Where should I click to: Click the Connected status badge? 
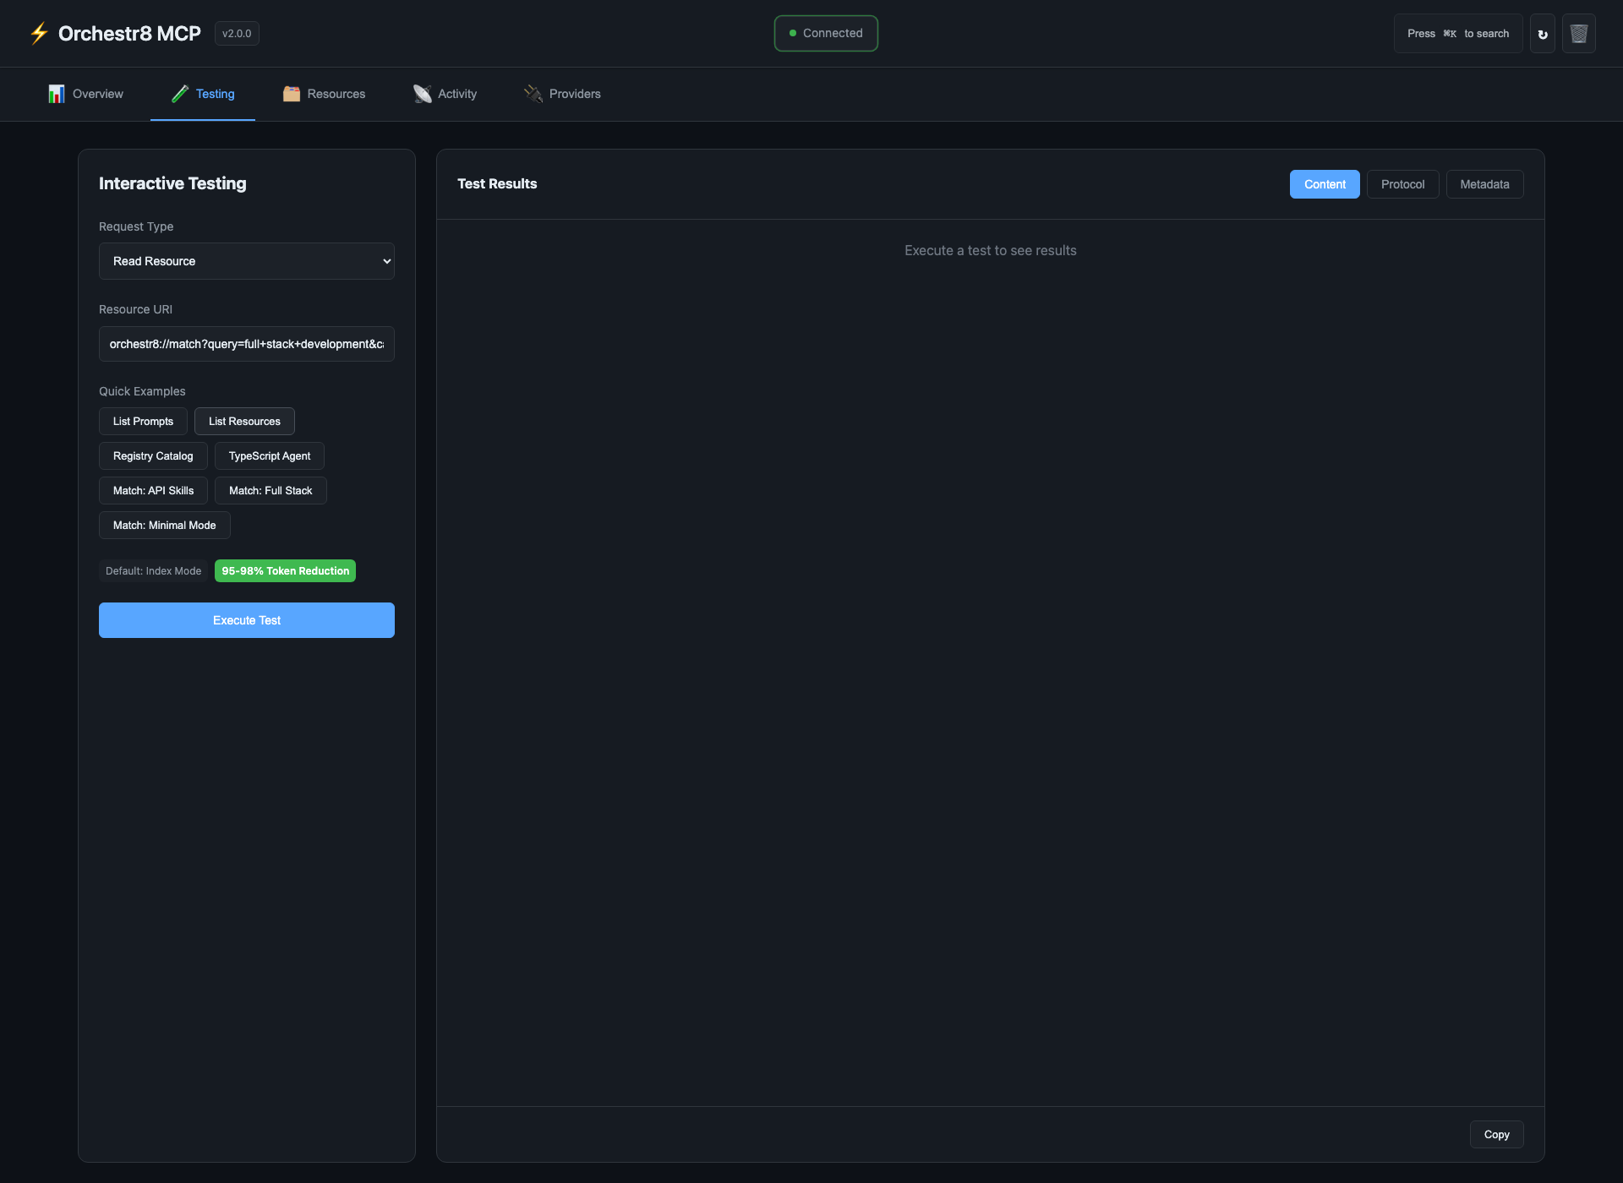(826, 34)
